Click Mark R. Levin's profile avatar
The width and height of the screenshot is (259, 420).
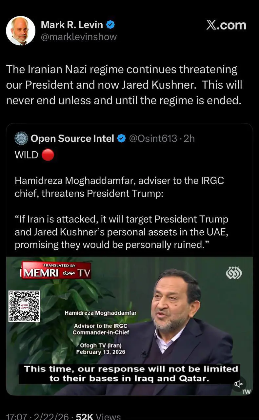tap(21, 31)
